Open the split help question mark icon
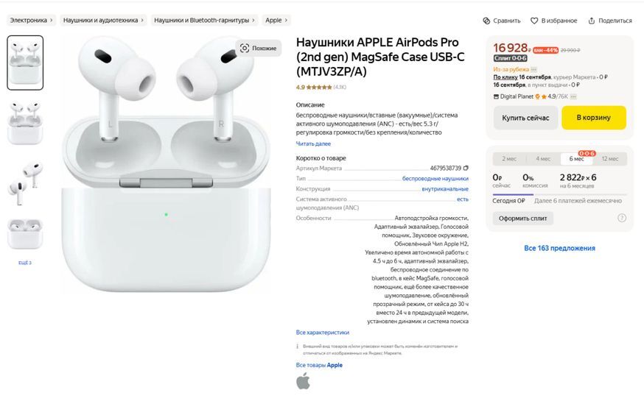 pyautogui.click(x=622, y=218)
